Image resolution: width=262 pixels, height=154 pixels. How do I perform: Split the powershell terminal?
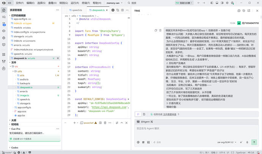(100, 123)
